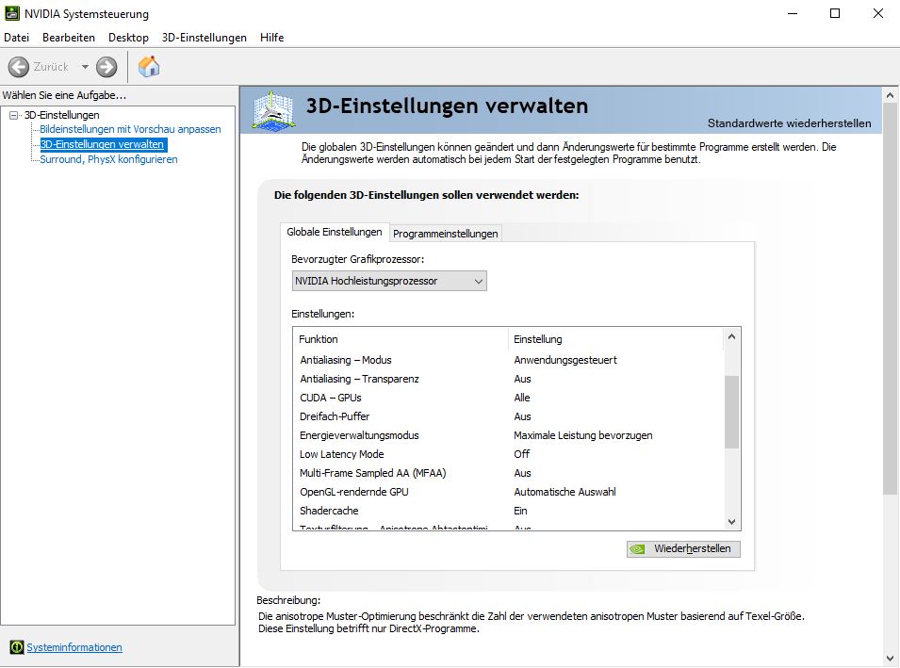Click settings list scroll down arrow
This screenshot has height=668, width=900.
(731, 522)
